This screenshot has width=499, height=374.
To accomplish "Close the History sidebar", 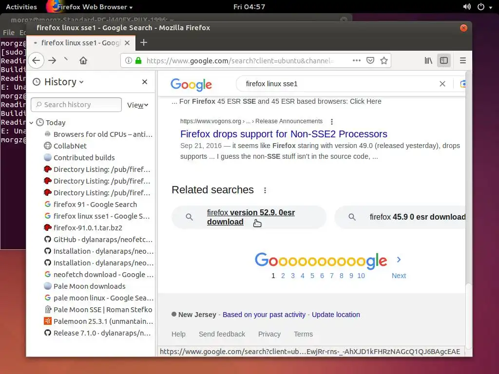I will [x=144, y=82].
